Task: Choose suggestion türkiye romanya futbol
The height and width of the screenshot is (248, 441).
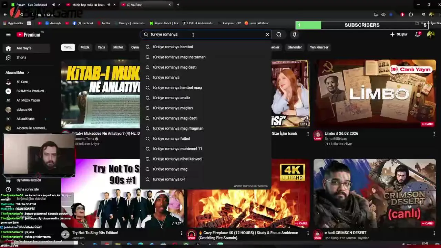Action: click(206, 138)
